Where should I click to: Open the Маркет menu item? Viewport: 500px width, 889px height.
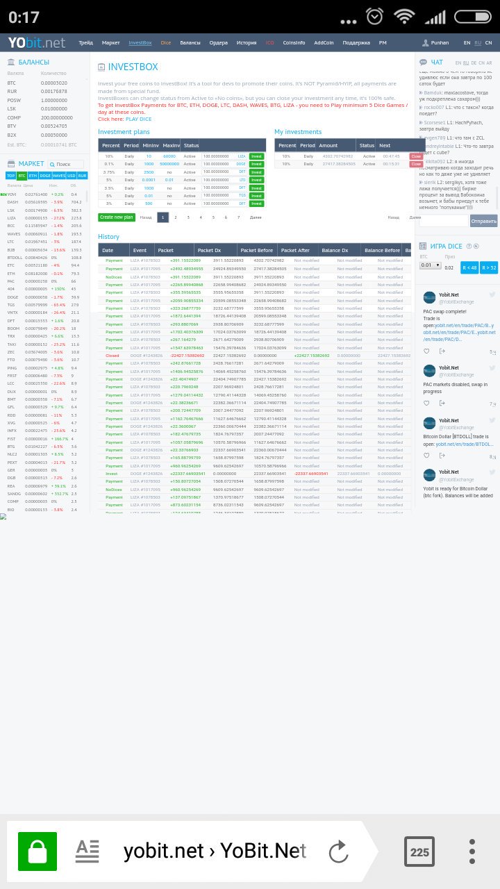click(111, 43)
